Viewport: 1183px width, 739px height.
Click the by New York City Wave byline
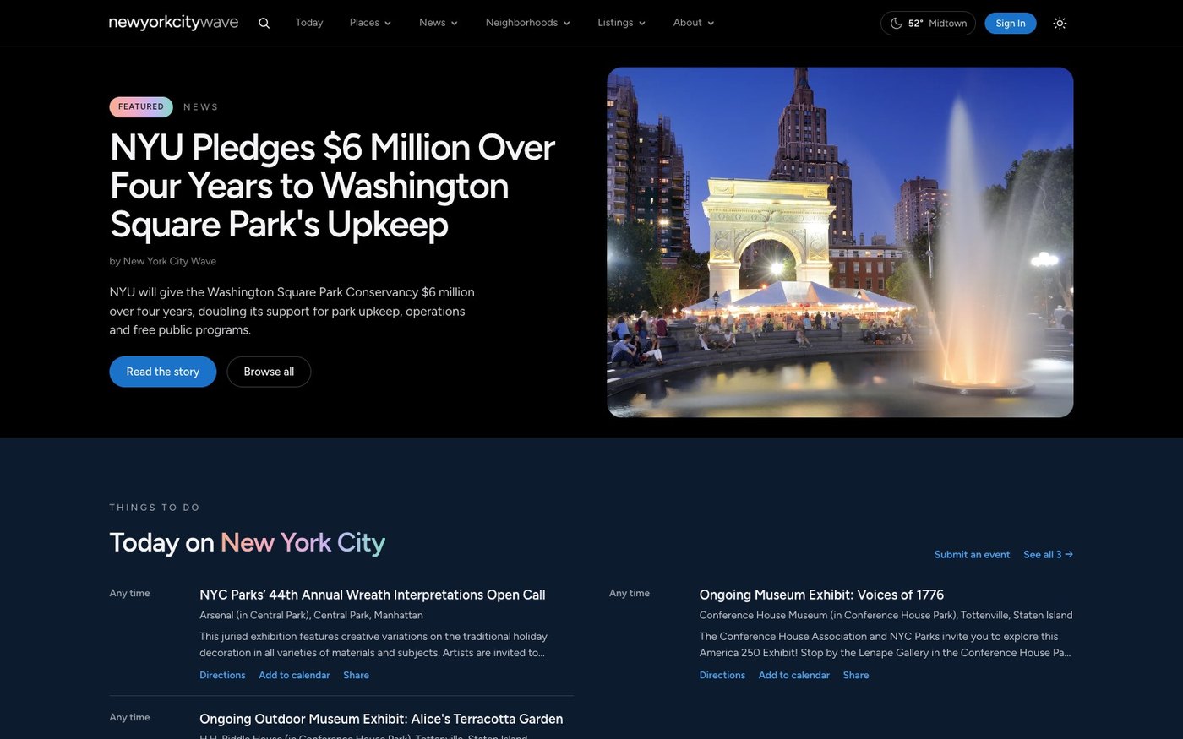click(x=163, y=261)
